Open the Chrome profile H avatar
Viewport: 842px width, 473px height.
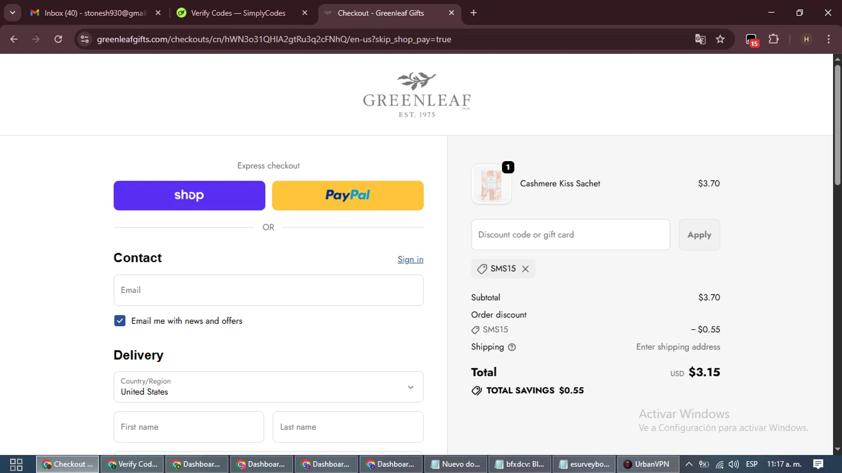[x=806, y=39]
